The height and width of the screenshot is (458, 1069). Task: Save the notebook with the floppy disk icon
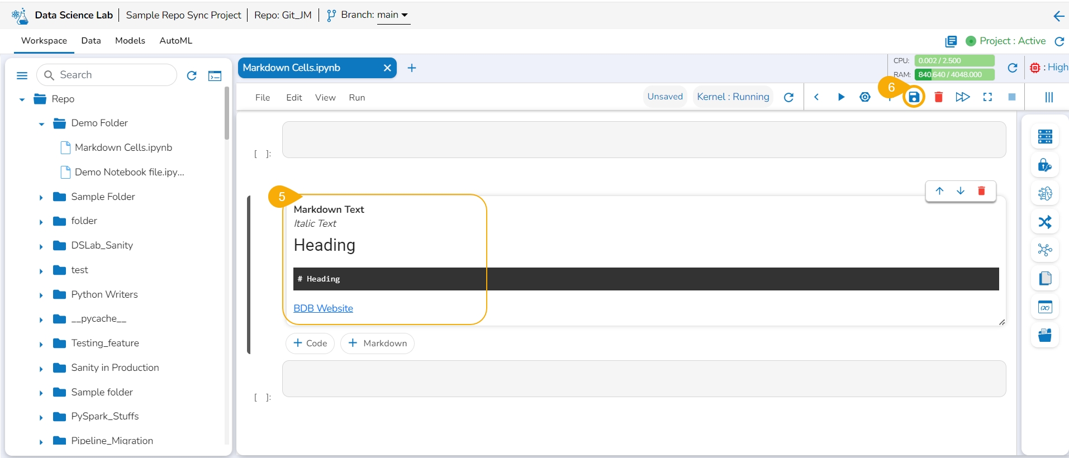pos(914,97)
